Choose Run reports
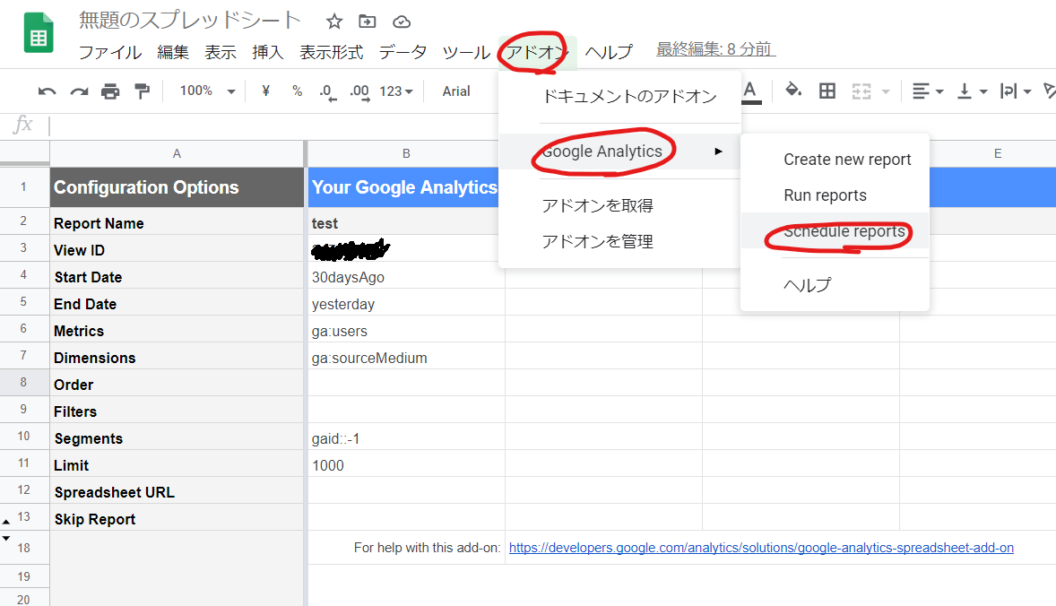1056x606 pixels. click(825, 195)
